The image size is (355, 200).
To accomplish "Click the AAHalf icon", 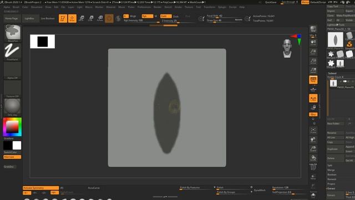I will click(313, 71).
